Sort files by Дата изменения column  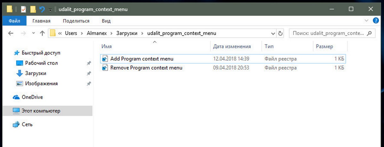(x=232, y=46)
